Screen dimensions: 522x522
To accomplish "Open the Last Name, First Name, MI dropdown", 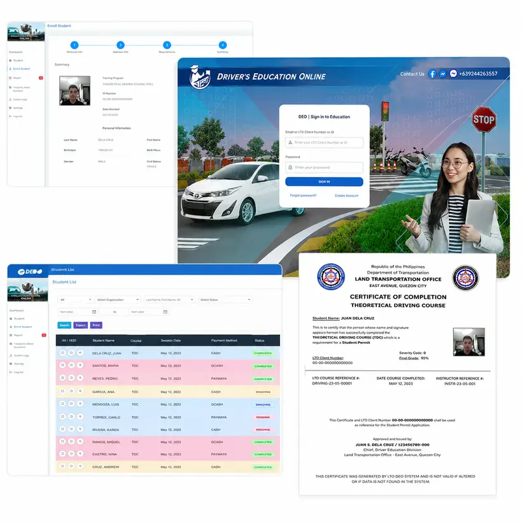I will pos(169,300).
